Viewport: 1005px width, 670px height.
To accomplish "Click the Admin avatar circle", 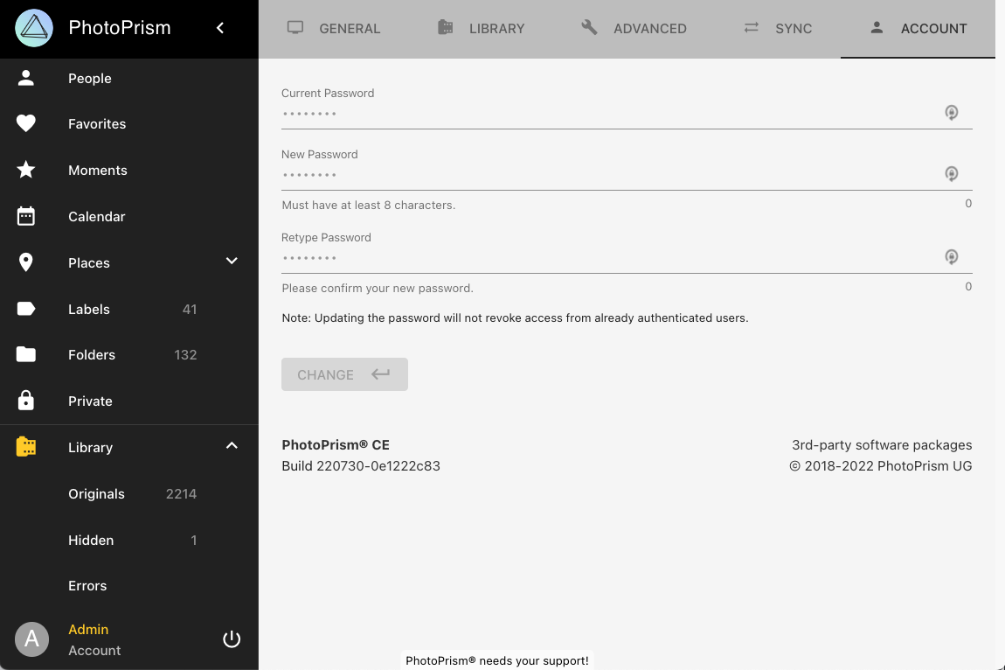I will [32, 639].
